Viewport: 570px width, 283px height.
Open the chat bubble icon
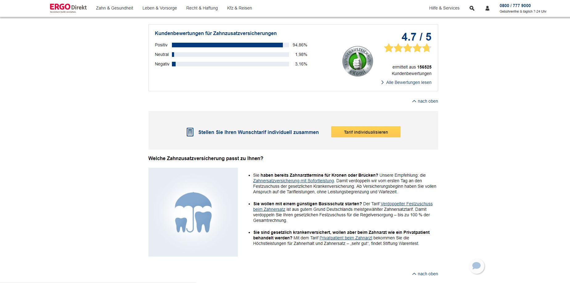tap(476, 266)
